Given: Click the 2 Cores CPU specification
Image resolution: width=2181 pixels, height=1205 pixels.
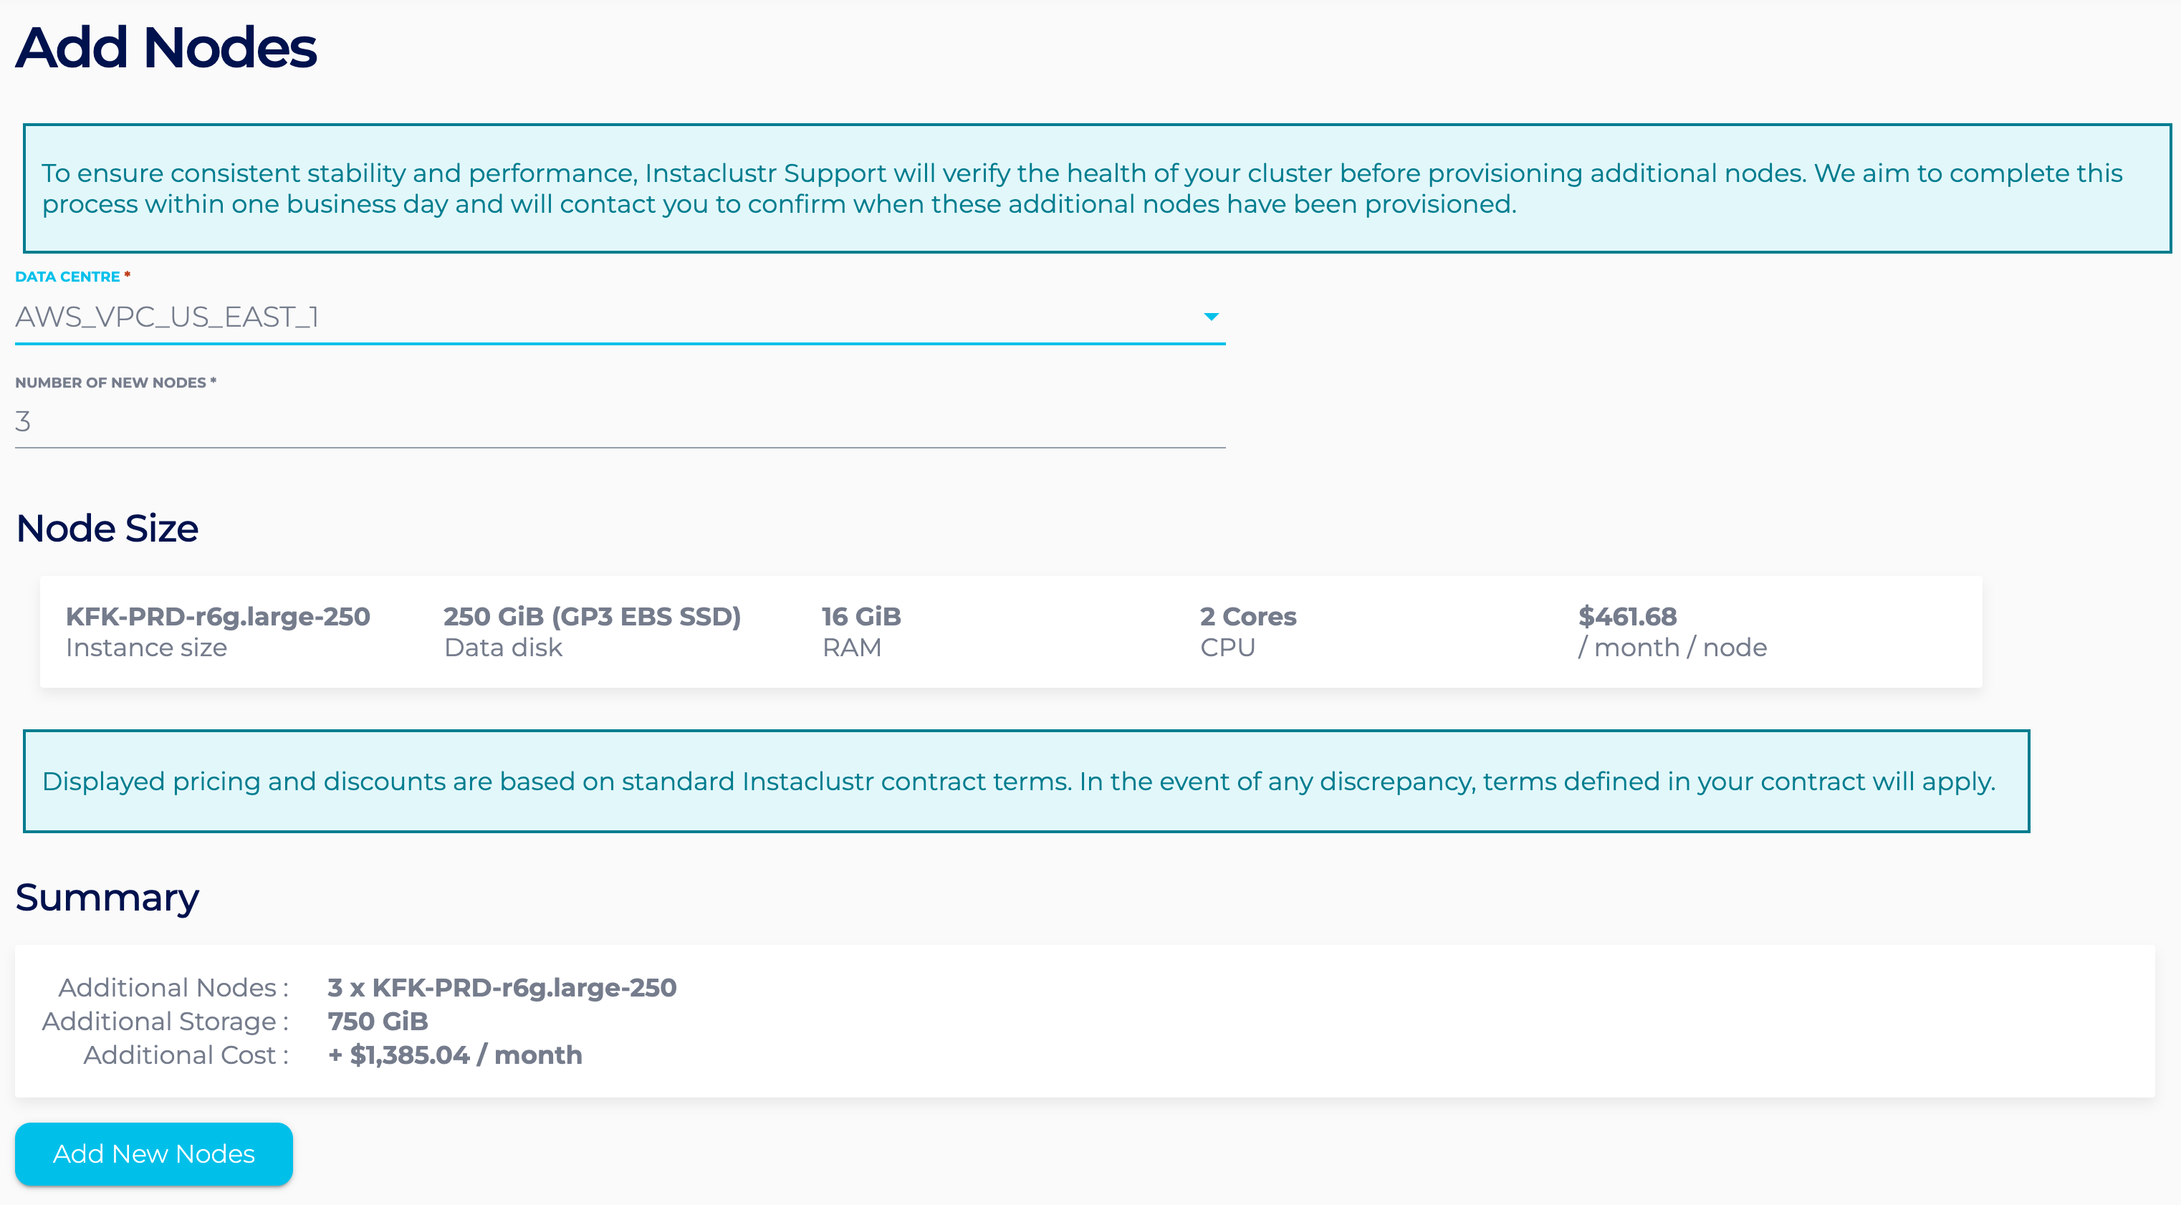Looking at the screenshot, I should pos(1246,617).
